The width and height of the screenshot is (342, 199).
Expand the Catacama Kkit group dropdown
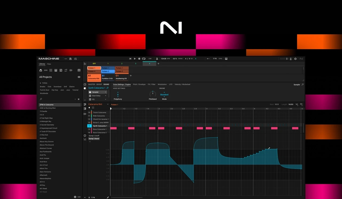(108, 104)
